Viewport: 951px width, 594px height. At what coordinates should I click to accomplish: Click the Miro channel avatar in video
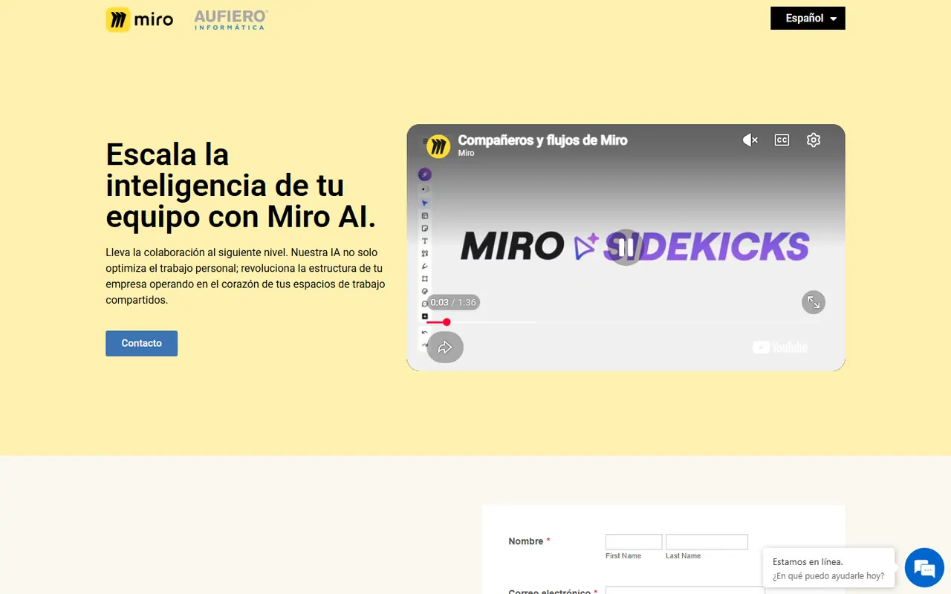tap(438, 146)
